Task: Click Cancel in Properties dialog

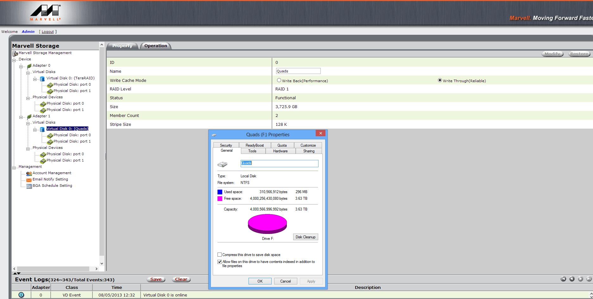Action: 285,281
